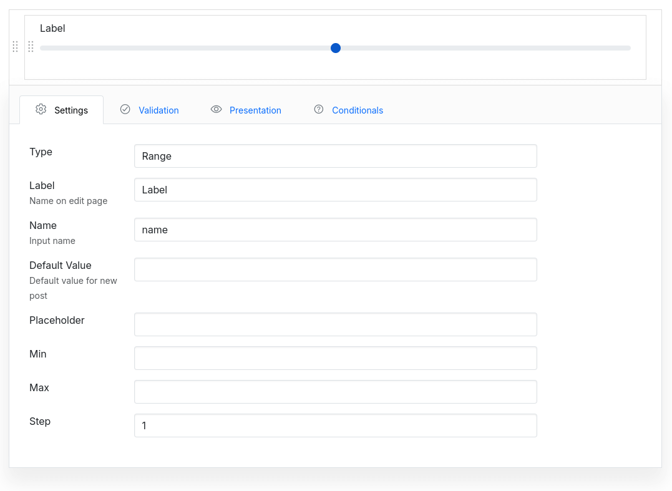
Task: Click the question mark icon for Conditionals
Action: click(319, 109)
